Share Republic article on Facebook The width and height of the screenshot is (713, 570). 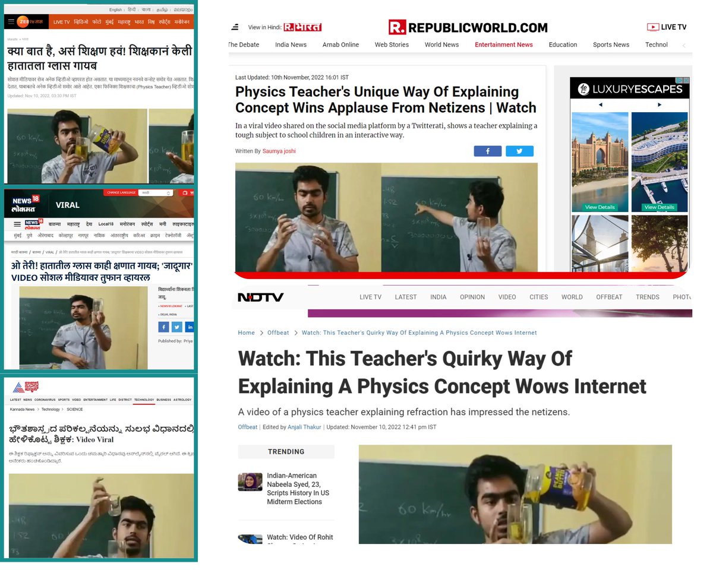[488, 151]
